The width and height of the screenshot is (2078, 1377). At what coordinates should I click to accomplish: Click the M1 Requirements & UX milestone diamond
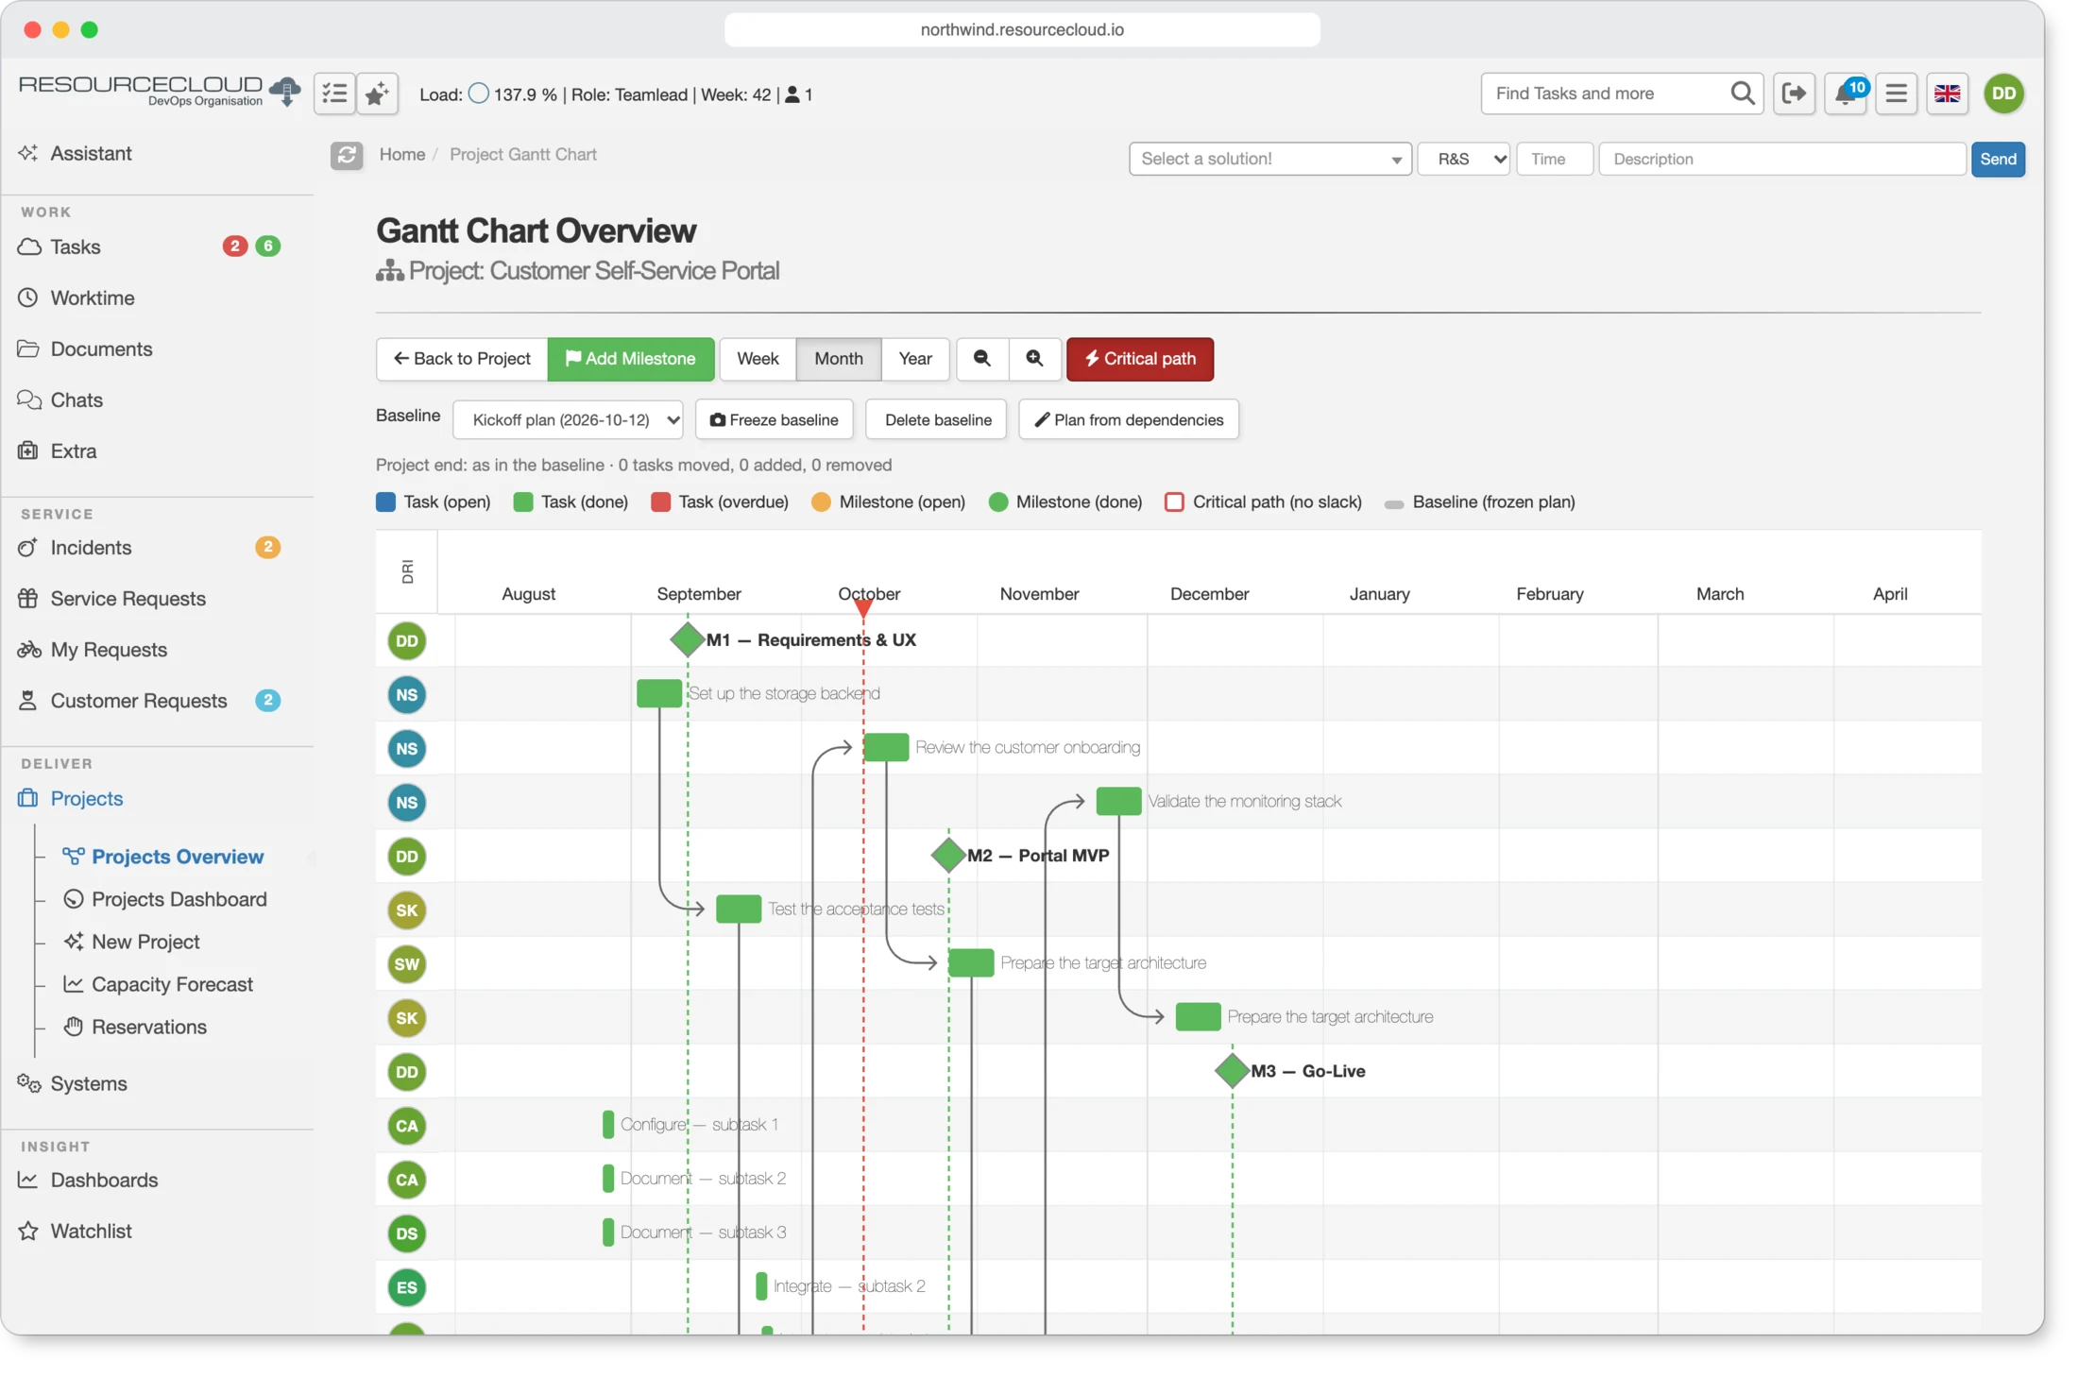(x=688, y=639)
